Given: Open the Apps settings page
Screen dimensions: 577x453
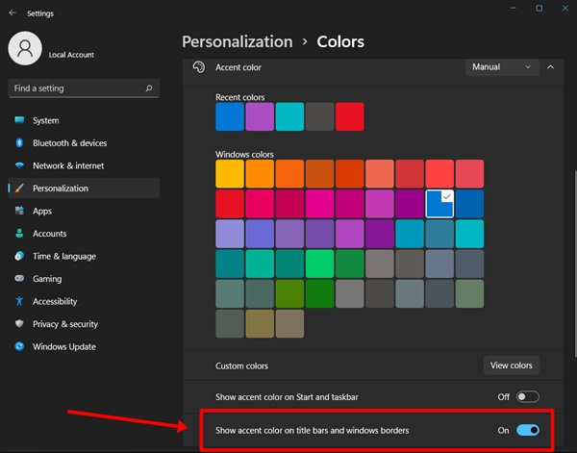Looking at the screenshot, I should [42, 211].
